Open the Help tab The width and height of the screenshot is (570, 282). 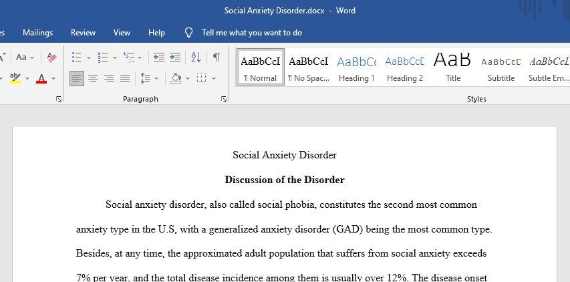click(156, 33)
